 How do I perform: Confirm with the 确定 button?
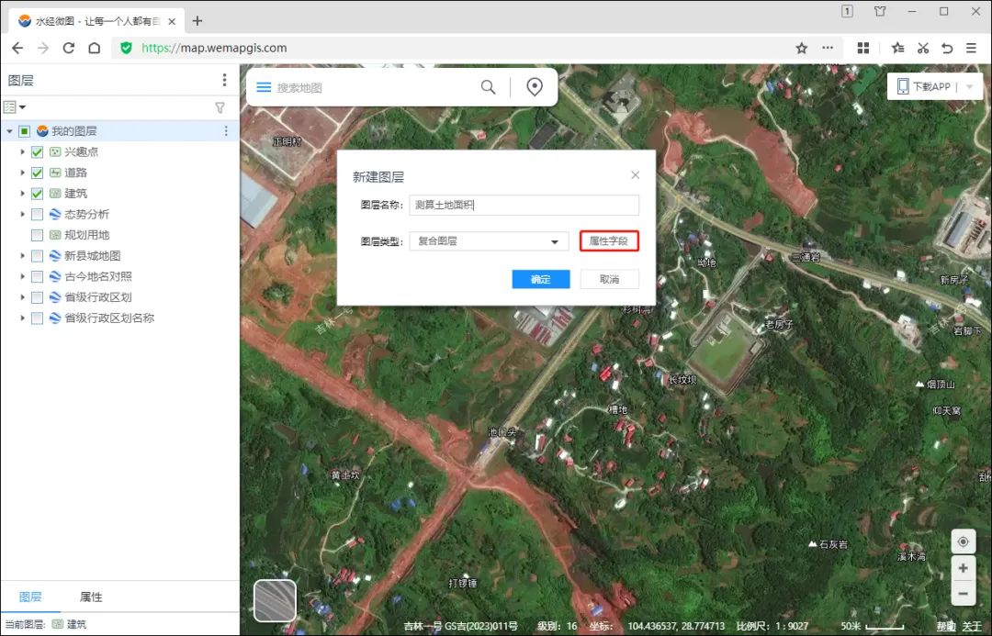pyautogui.click(x=541, y=279)
